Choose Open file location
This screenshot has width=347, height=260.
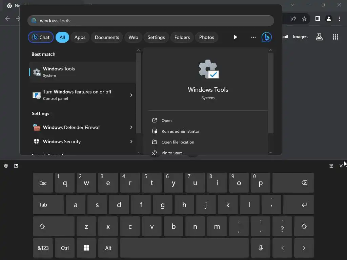[x=178, y=142]
